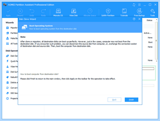The width and height of the screenshot is (160, 121).
Task: Click the refresh icon in title bar
Action: (x=134, y=5)
